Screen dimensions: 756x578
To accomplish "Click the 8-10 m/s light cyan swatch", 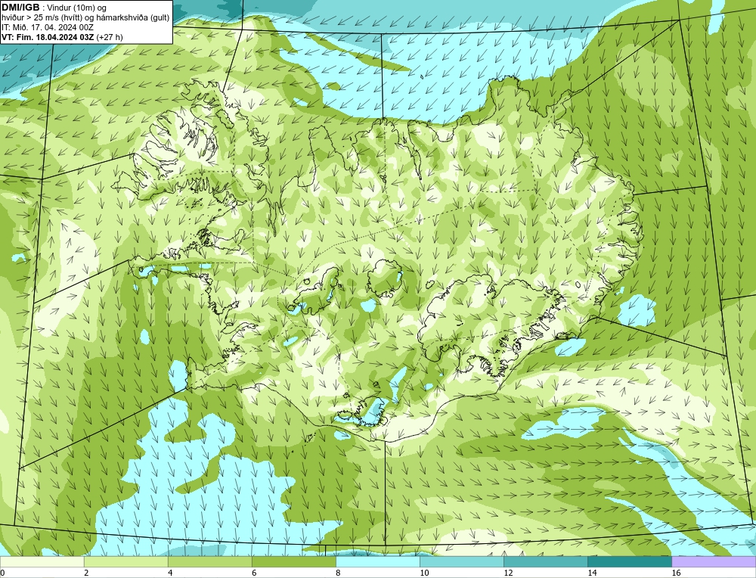I will tap(377, 561).
